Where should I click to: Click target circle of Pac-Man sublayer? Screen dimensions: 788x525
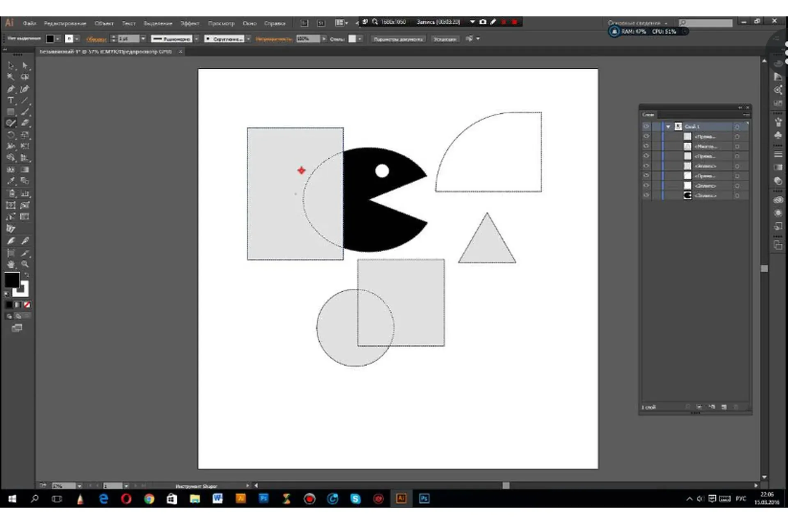pyautogui.click(x=737, y=196)
